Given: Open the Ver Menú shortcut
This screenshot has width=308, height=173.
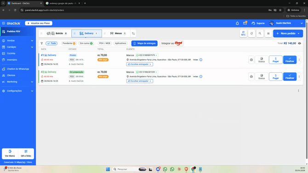Looking at the screenshot, I should 10,154.
